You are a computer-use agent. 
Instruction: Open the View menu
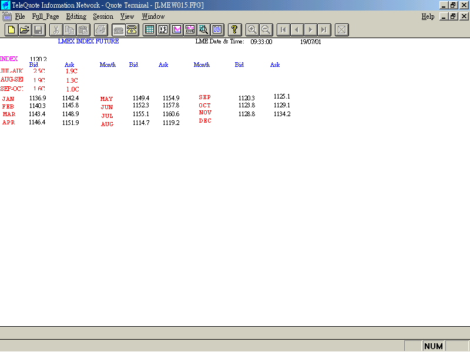coord(127,16)
